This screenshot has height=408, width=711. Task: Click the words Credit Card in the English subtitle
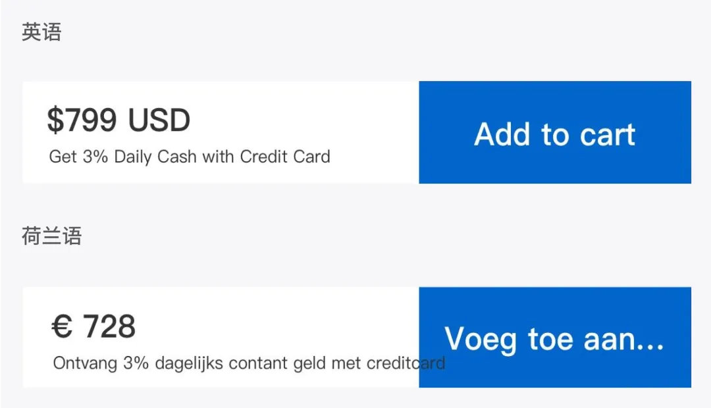coord(285,157)
